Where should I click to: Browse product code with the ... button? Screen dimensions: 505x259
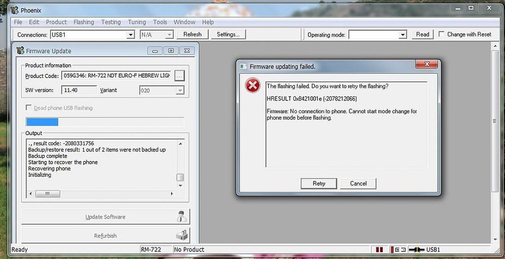179,76
